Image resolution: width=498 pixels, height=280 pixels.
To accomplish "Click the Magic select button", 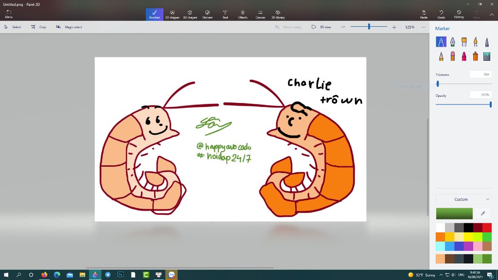I will (x=70, y=27).
